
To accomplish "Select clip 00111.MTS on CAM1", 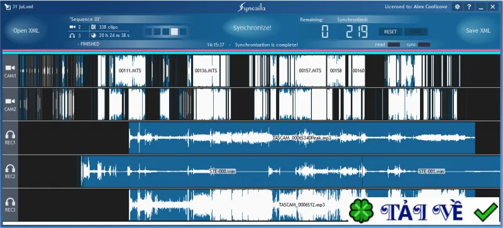I will (x=130, y=70).
